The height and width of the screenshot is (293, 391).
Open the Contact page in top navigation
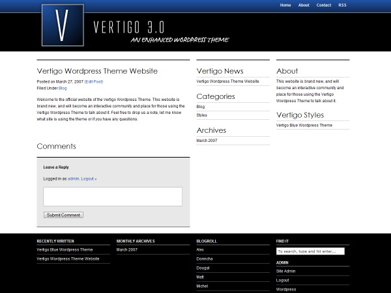324,5
